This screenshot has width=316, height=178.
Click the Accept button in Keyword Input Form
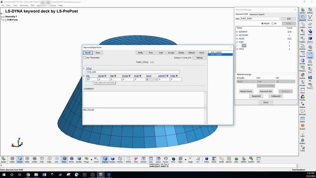click(171, 53)
